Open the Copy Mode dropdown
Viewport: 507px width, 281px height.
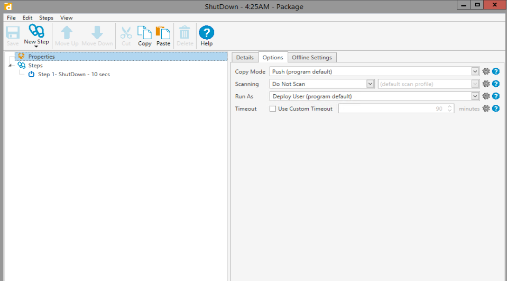coord(475,71)
